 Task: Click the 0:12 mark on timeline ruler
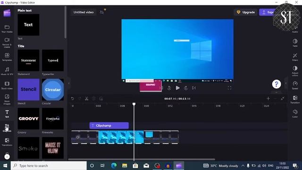pyautogui.click(x=170, y=106)
